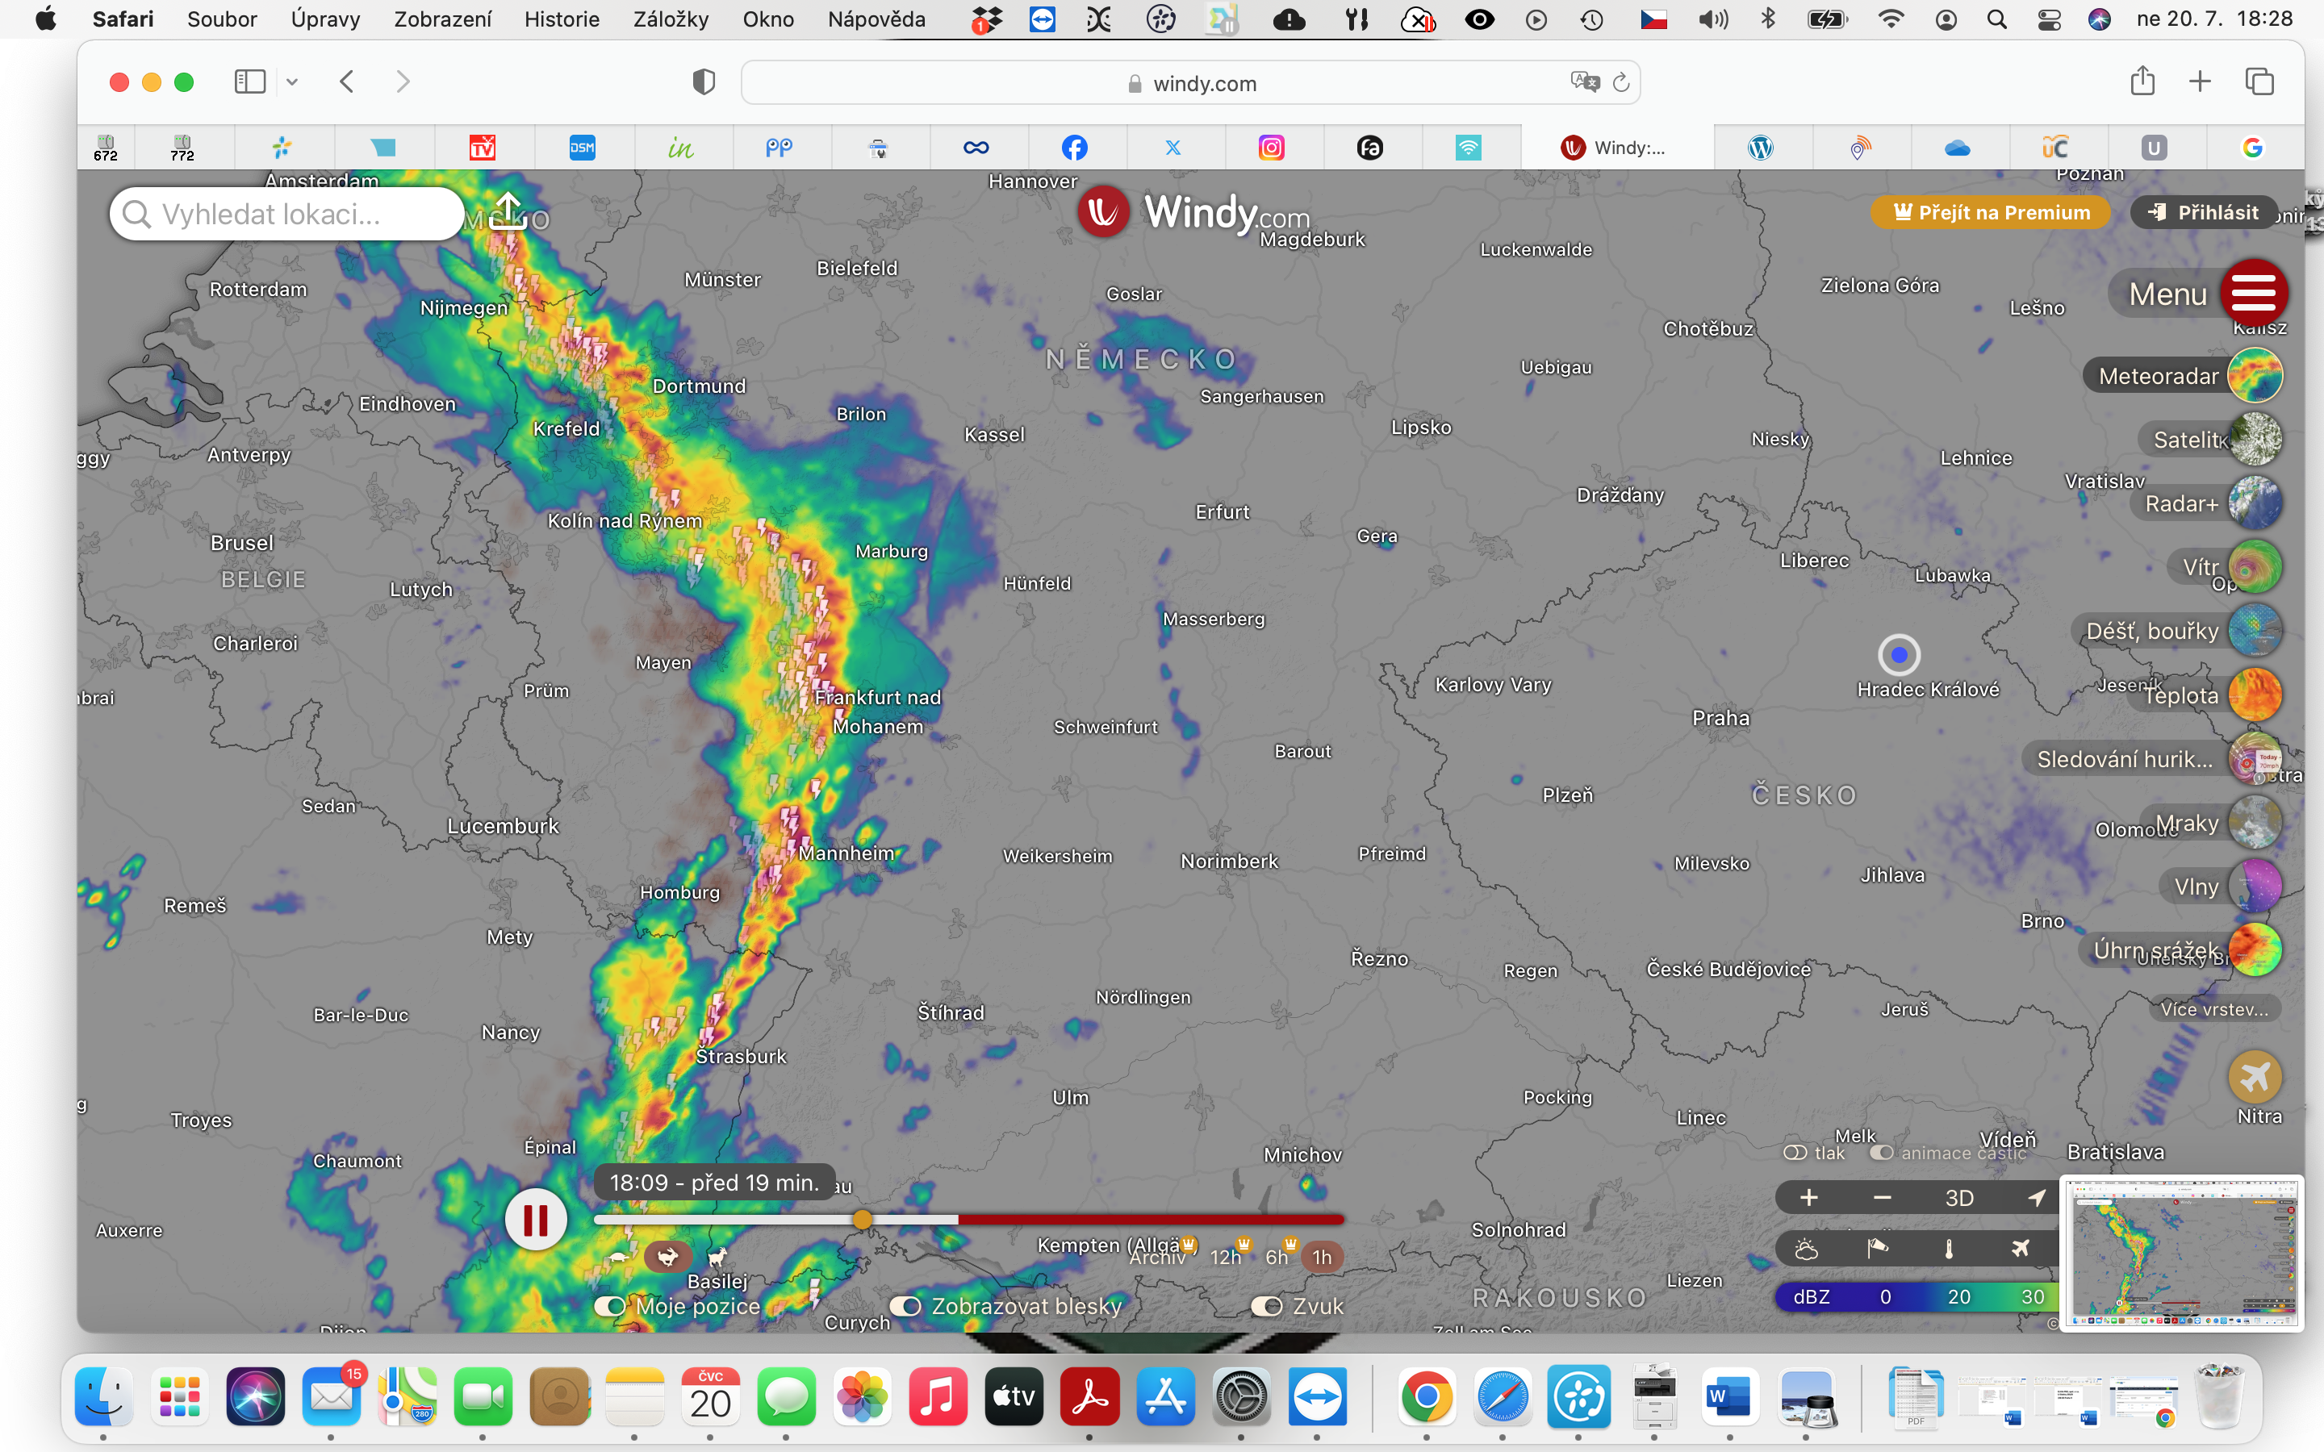This screenshot has width=2324, height=1452.
Task: Open Safari sidebar dropdown chevron
Action: (292, 82)
